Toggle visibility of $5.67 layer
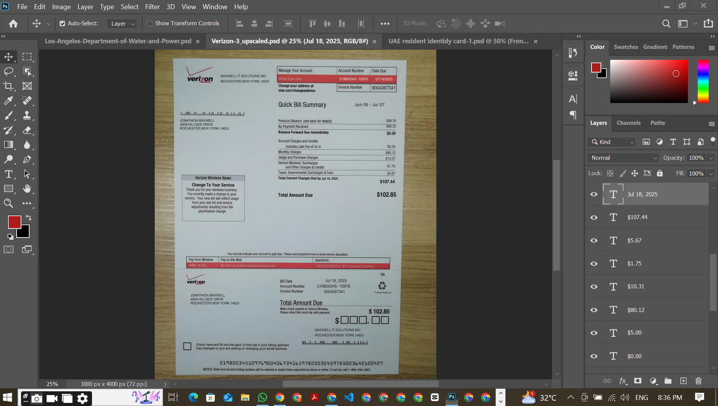Viewport: 718px width, 406px height. (594, 241)
